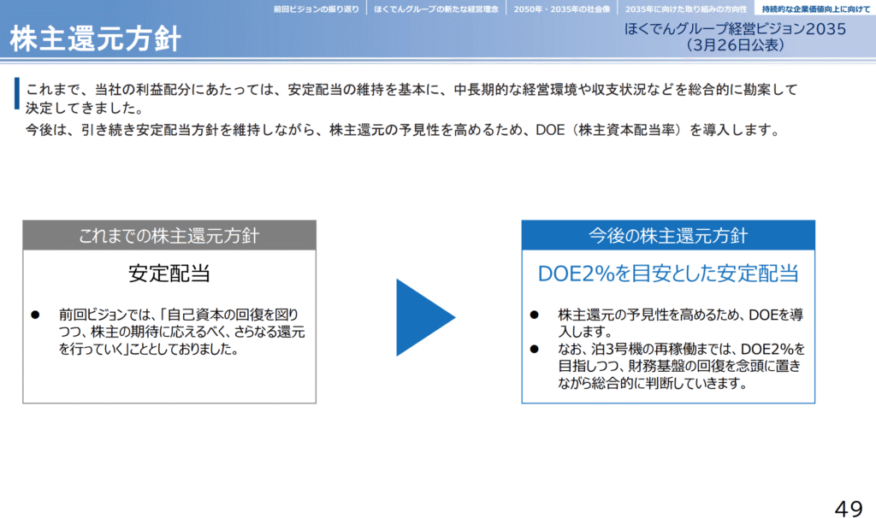The width and height of the screenshot is (876, 518).
Task: Switch to 2035年に向けた取り組みの方向性 tab
Action: tap(685, 9)
